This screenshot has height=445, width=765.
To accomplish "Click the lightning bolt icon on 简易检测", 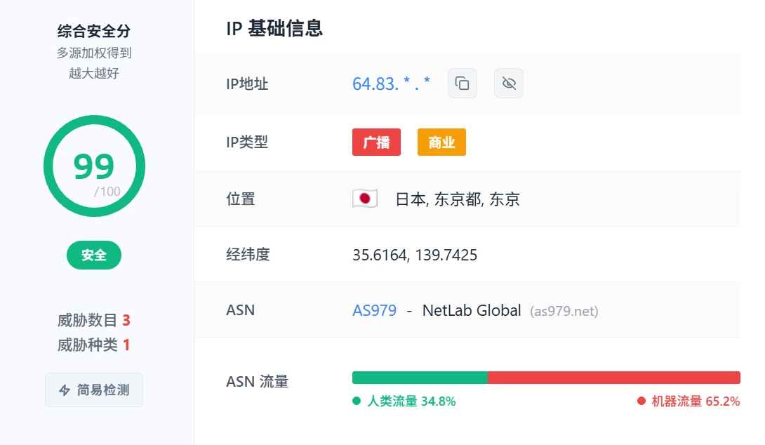I will pos(65,390).
